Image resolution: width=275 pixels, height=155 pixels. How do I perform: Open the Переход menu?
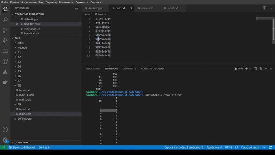[x=51, y=2]
